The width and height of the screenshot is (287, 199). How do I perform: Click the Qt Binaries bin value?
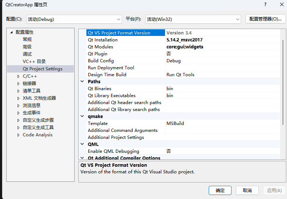[x=170, y=89]
